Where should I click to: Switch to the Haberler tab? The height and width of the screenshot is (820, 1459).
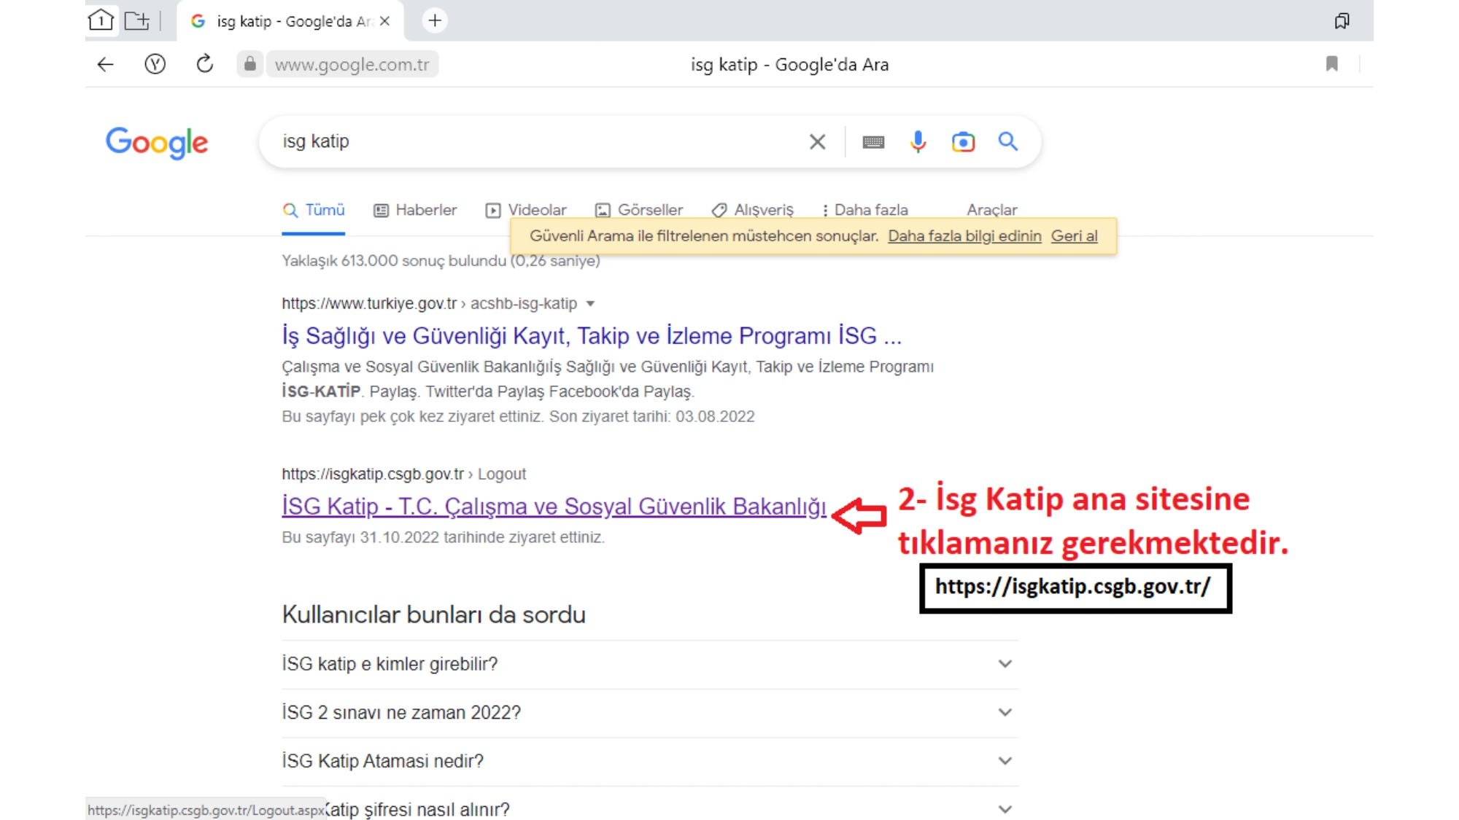(x=416, y=210)
